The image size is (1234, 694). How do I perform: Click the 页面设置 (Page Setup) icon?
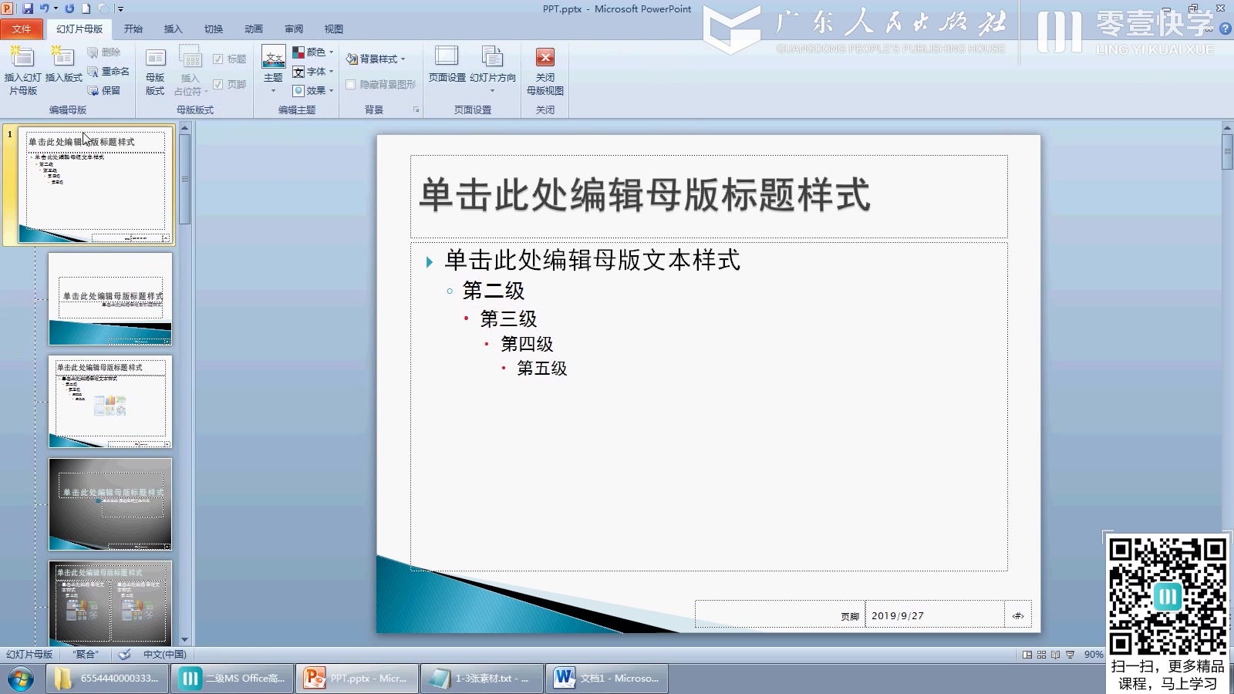(446, 66)
